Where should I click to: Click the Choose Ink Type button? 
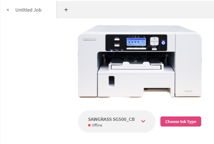click(x=181, y=121)
